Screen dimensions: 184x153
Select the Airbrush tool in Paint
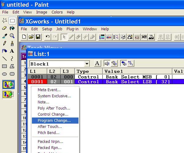[5, 51]
